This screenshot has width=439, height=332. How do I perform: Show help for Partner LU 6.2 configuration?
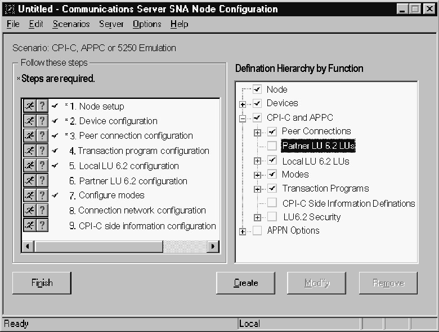pyautogui.click(x=42, y=181)
